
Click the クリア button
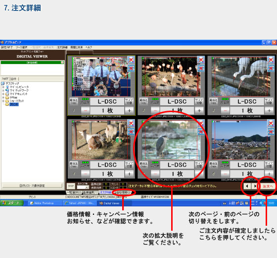[x=71, y=186]
